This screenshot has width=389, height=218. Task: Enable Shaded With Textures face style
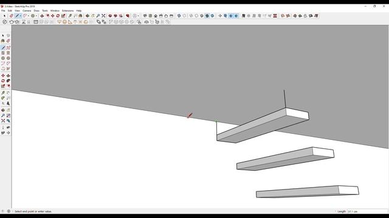[x=207, y=16]
